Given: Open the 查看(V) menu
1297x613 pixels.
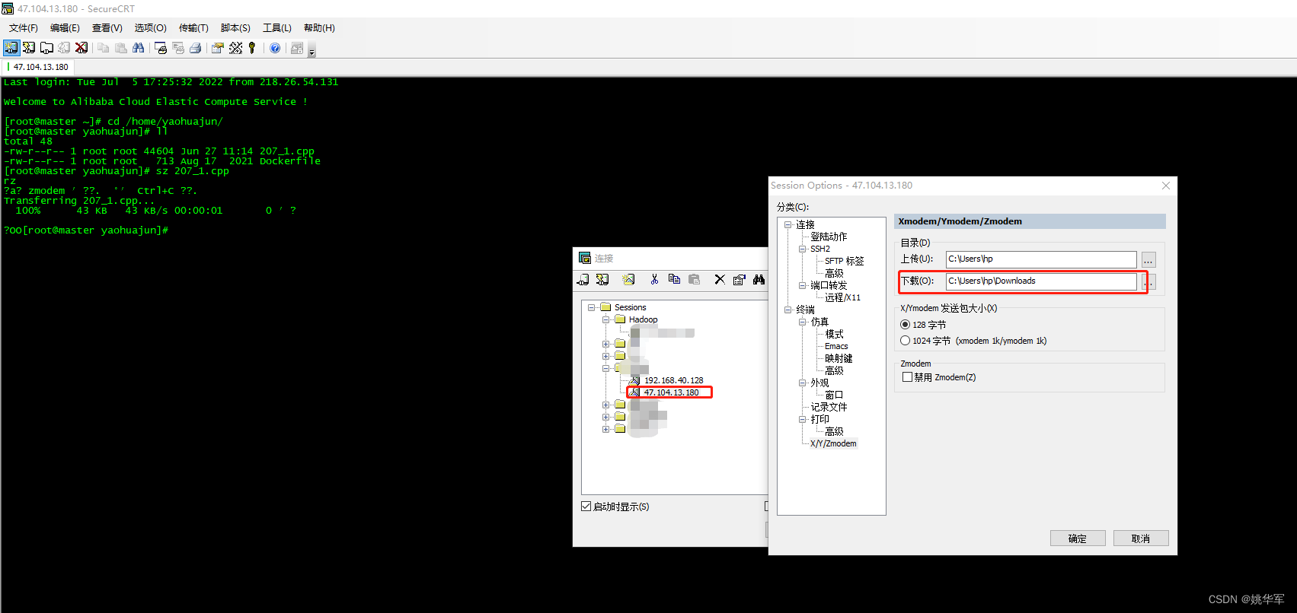Looking at the screenshot, I should point(107,28).
